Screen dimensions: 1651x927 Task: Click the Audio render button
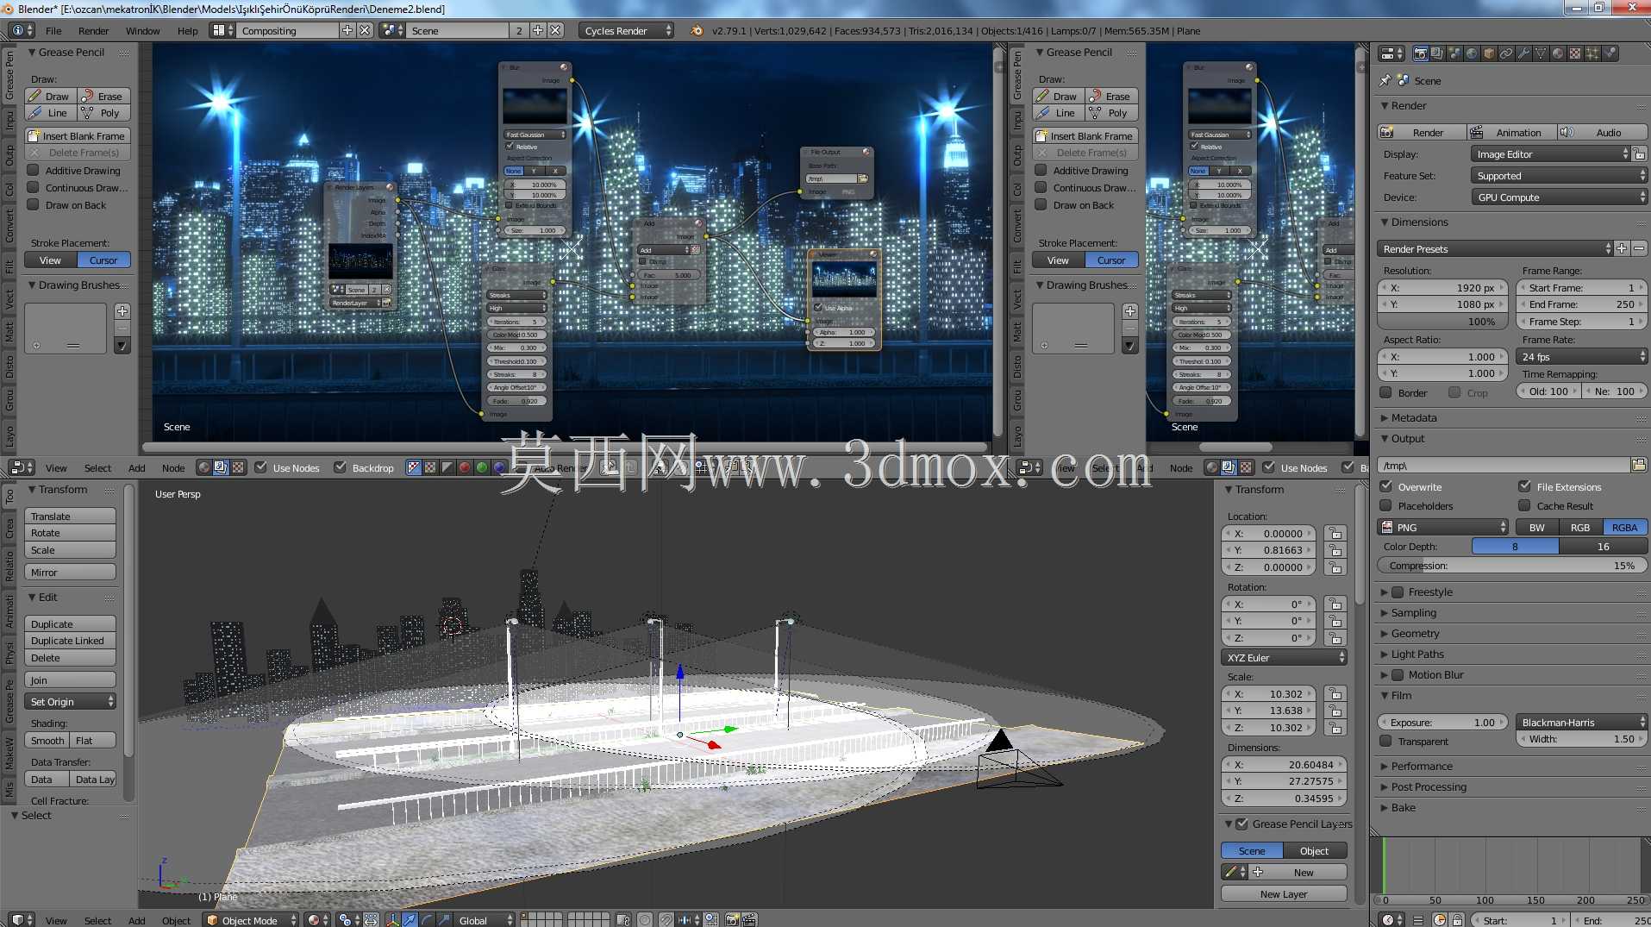[x=1603, y=132]
